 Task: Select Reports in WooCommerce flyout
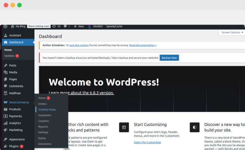pos(43,127)
